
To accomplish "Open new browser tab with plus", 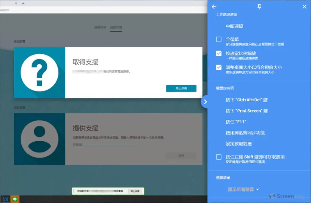I will [x=23, y=3].
